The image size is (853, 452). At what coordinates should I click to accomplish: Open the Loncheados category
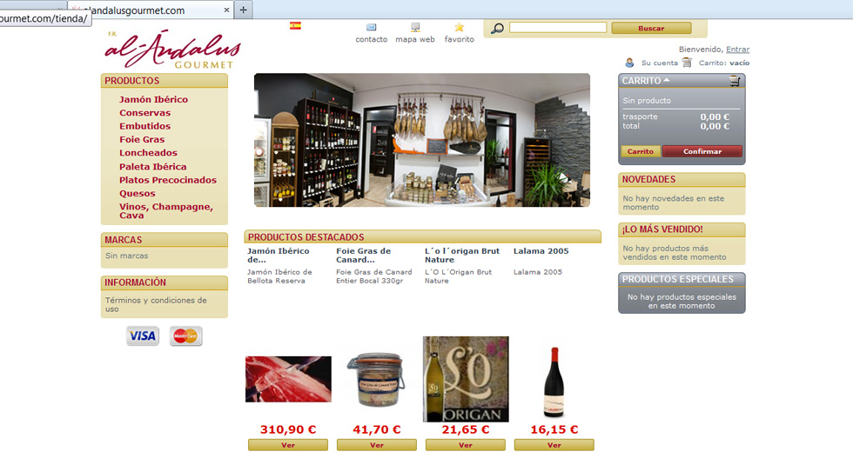[x=148, y=153]
